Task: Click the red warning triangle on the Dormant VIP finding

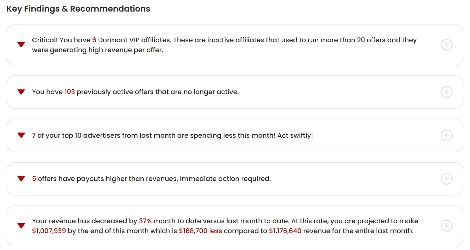Action: (21, 45)
